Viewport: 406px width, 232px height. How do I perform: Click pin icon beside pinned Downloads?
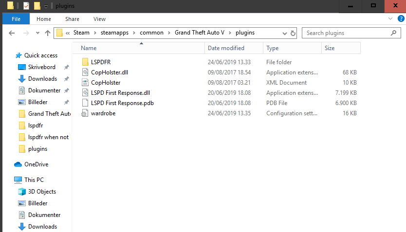(x=67, y=79)
